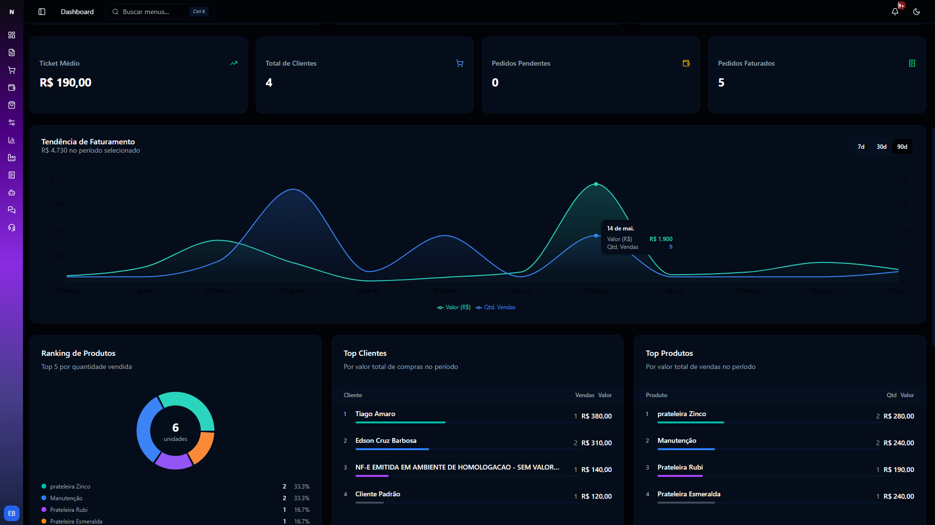The width and height of the screenshot is (935, 525).
Task: Click the Ranking de Produtos heading
Action: click(78, 353)
